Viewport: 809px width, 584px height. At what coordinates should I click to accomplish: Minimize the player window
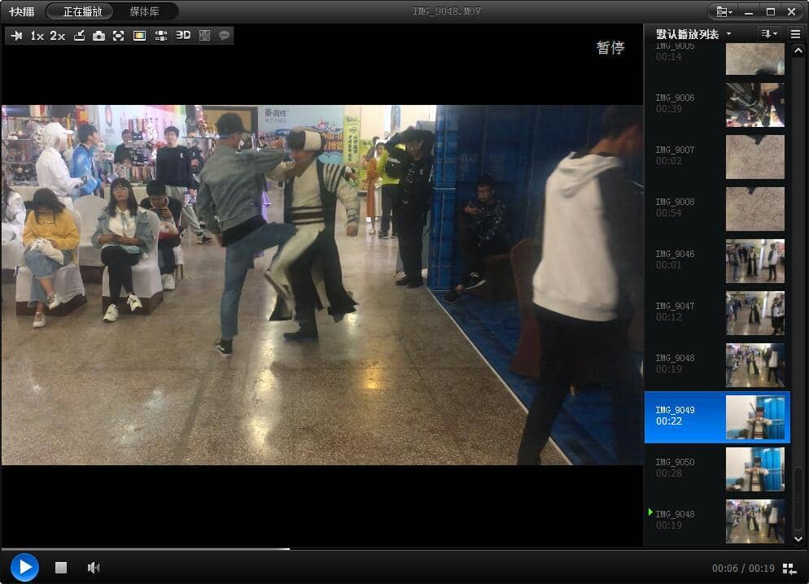[749, 11]
